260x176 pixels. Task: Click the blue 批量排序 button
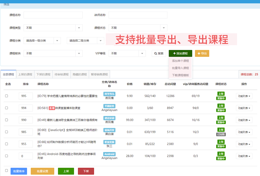[x=19, y=171]
